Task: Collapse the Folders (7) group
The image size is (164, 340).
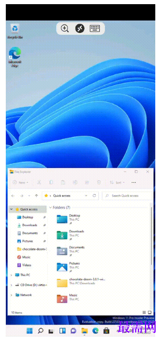Action: pyautogui.click(x=51, y=207)
